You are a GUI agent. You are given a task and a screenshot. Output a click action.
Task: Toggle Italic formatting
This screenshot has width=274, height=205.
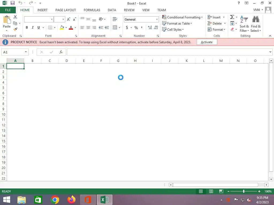click(32, 27)
